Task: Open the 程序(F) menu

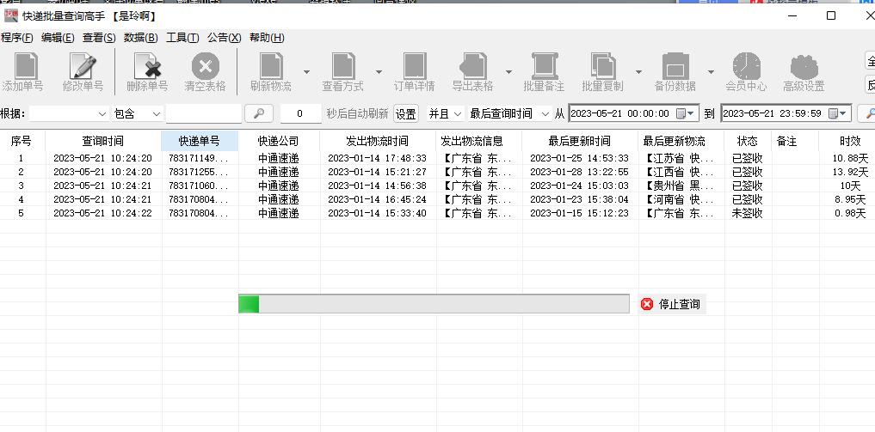Action: click(16, 38)
